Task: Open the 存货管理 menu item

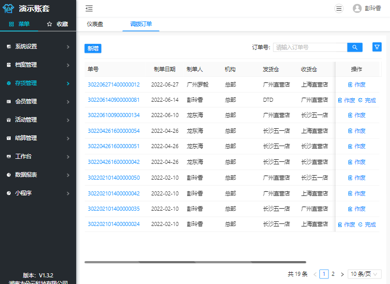Action: pyautogui.click(x=38, y=83)
